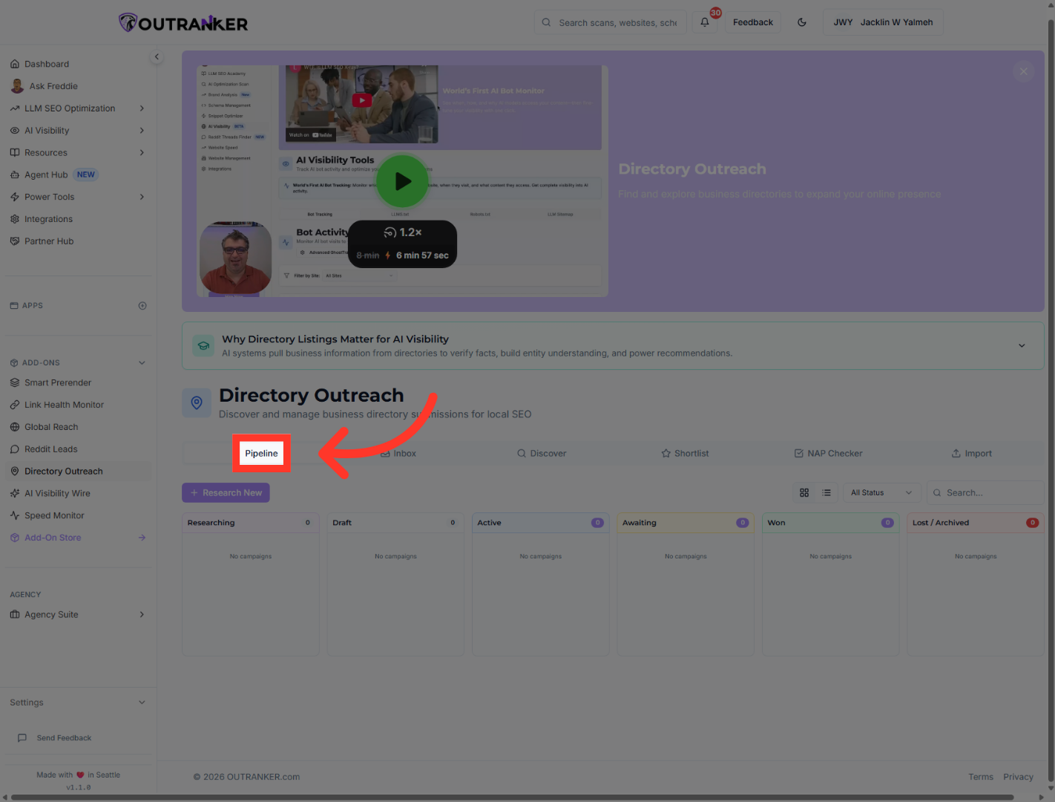
Task: Focus the campaigns Search field
Action: (985, 493)
